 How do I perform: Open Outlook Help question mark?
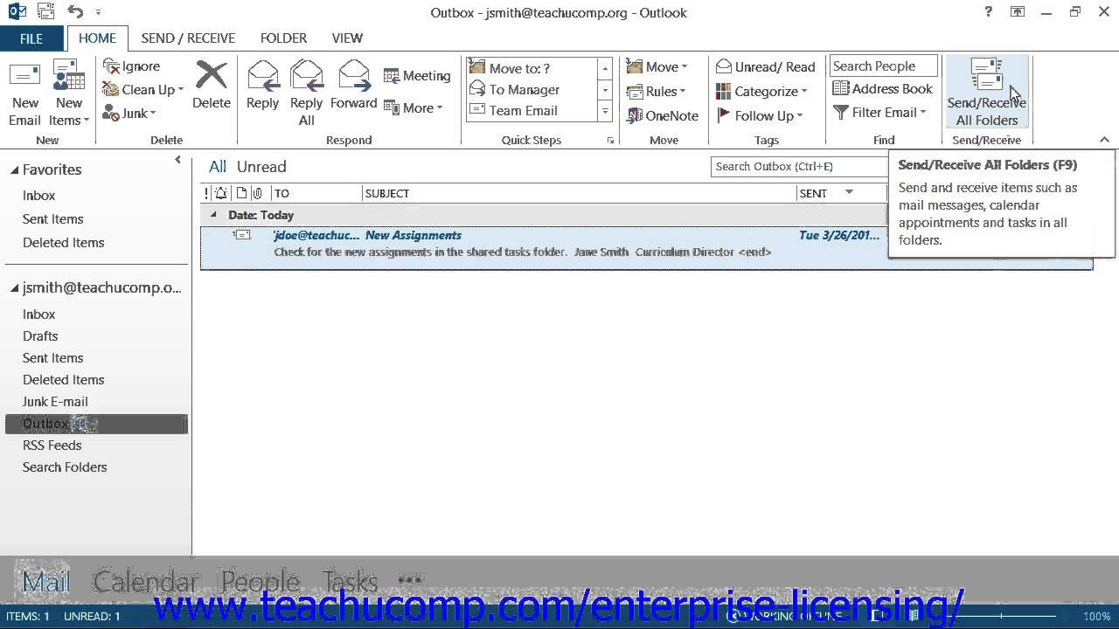pos(989,12)
